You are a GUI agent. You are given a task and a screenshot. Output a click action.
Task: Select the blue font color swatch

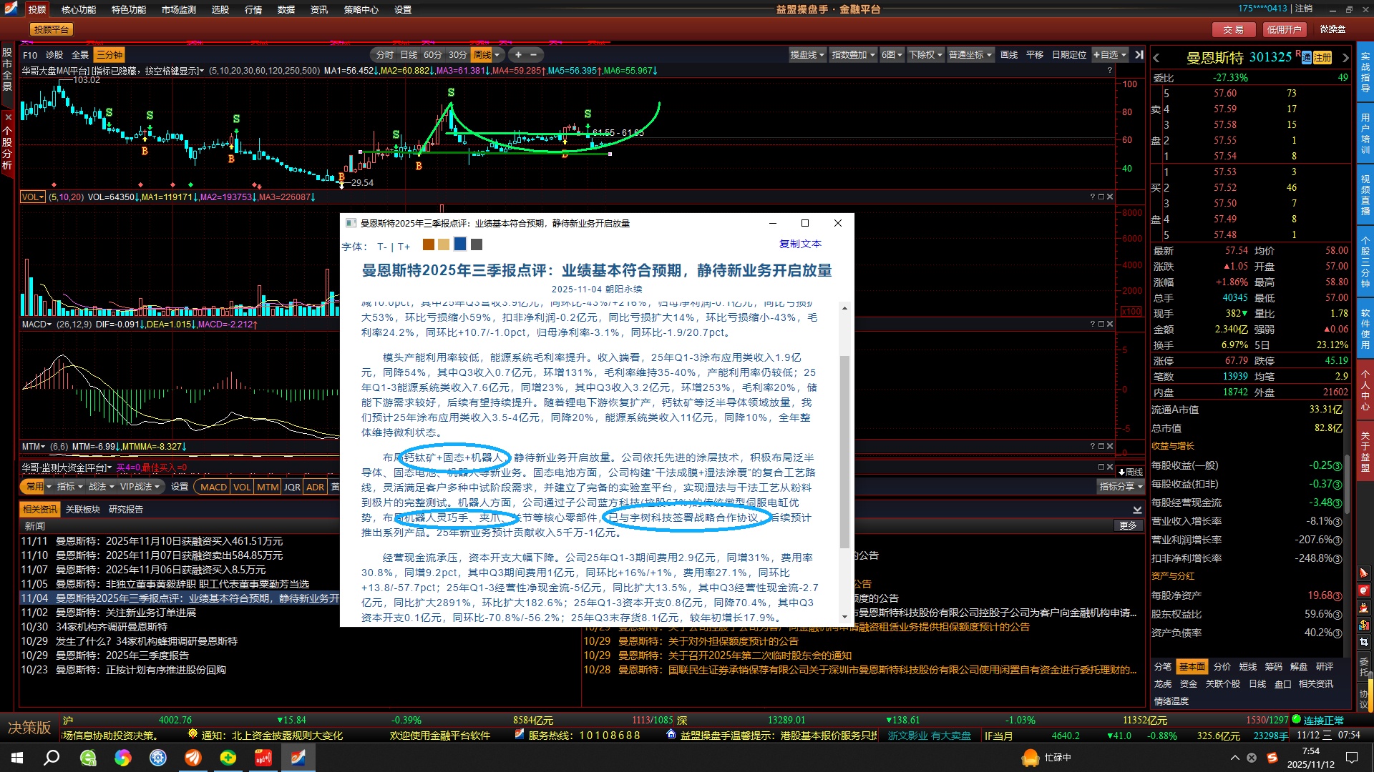[460, 244]
